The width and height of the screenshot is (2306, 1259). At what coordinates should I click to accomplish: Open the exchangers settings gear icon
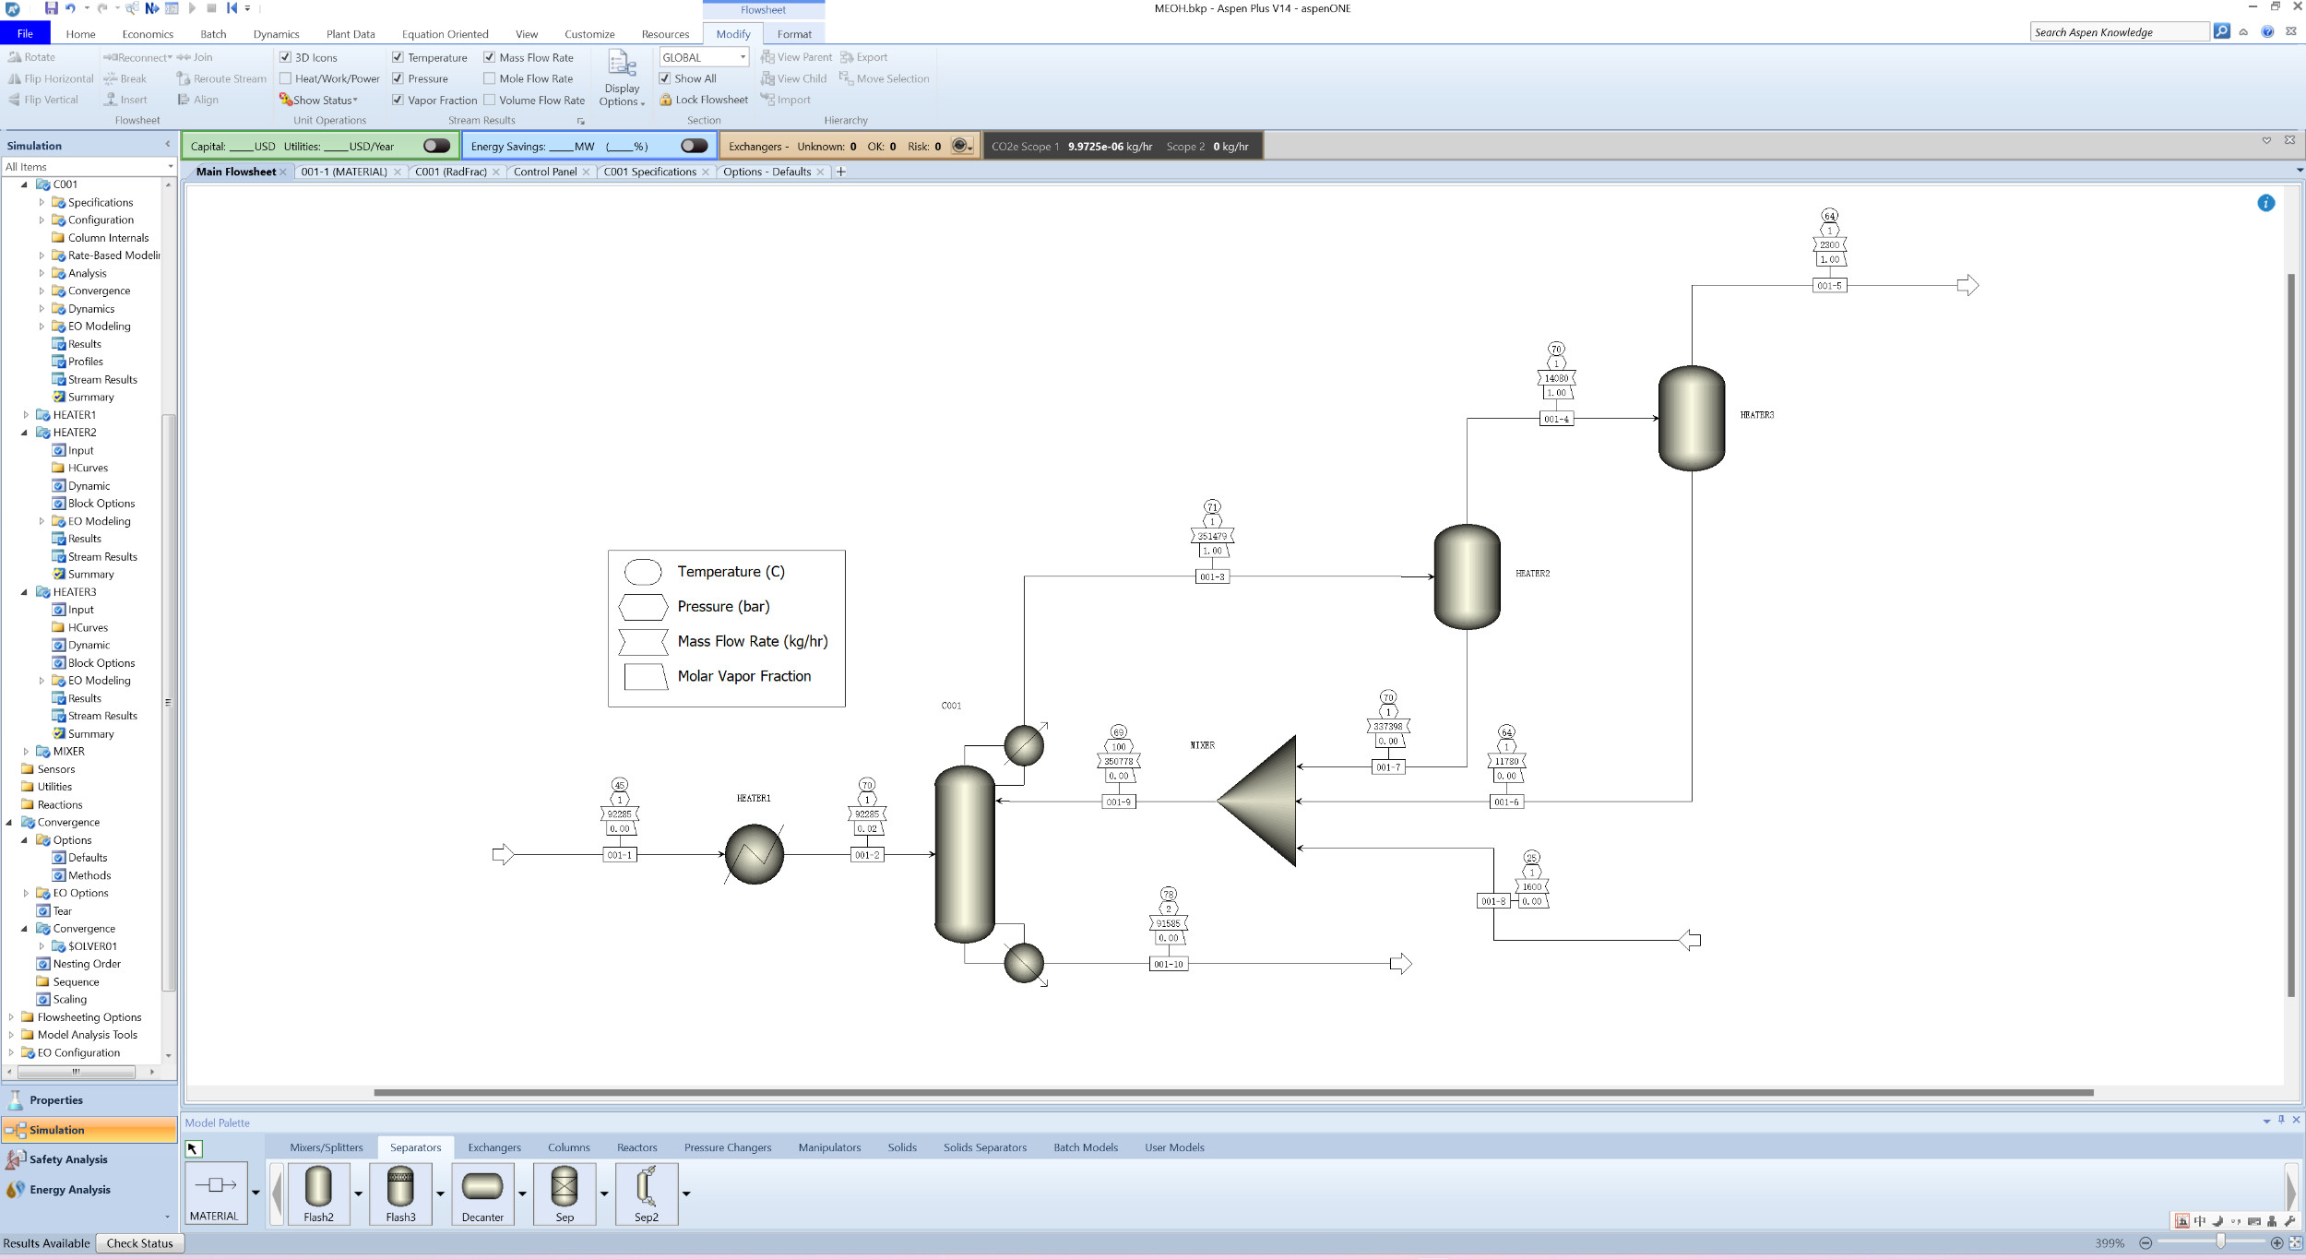click(960, 146)
